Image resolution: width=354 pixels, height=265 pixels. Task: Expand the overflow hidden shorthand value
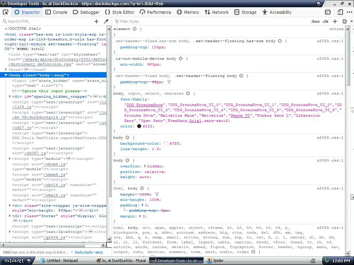pyautogui.click(x=145, y=166)
